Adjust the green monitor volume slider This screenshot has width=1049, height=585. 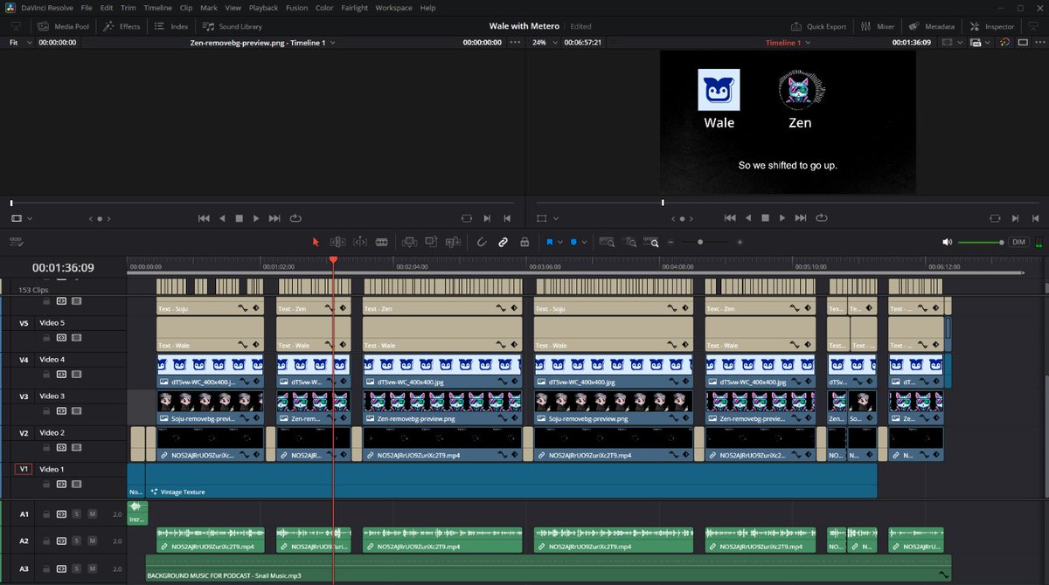click(981, 242)
